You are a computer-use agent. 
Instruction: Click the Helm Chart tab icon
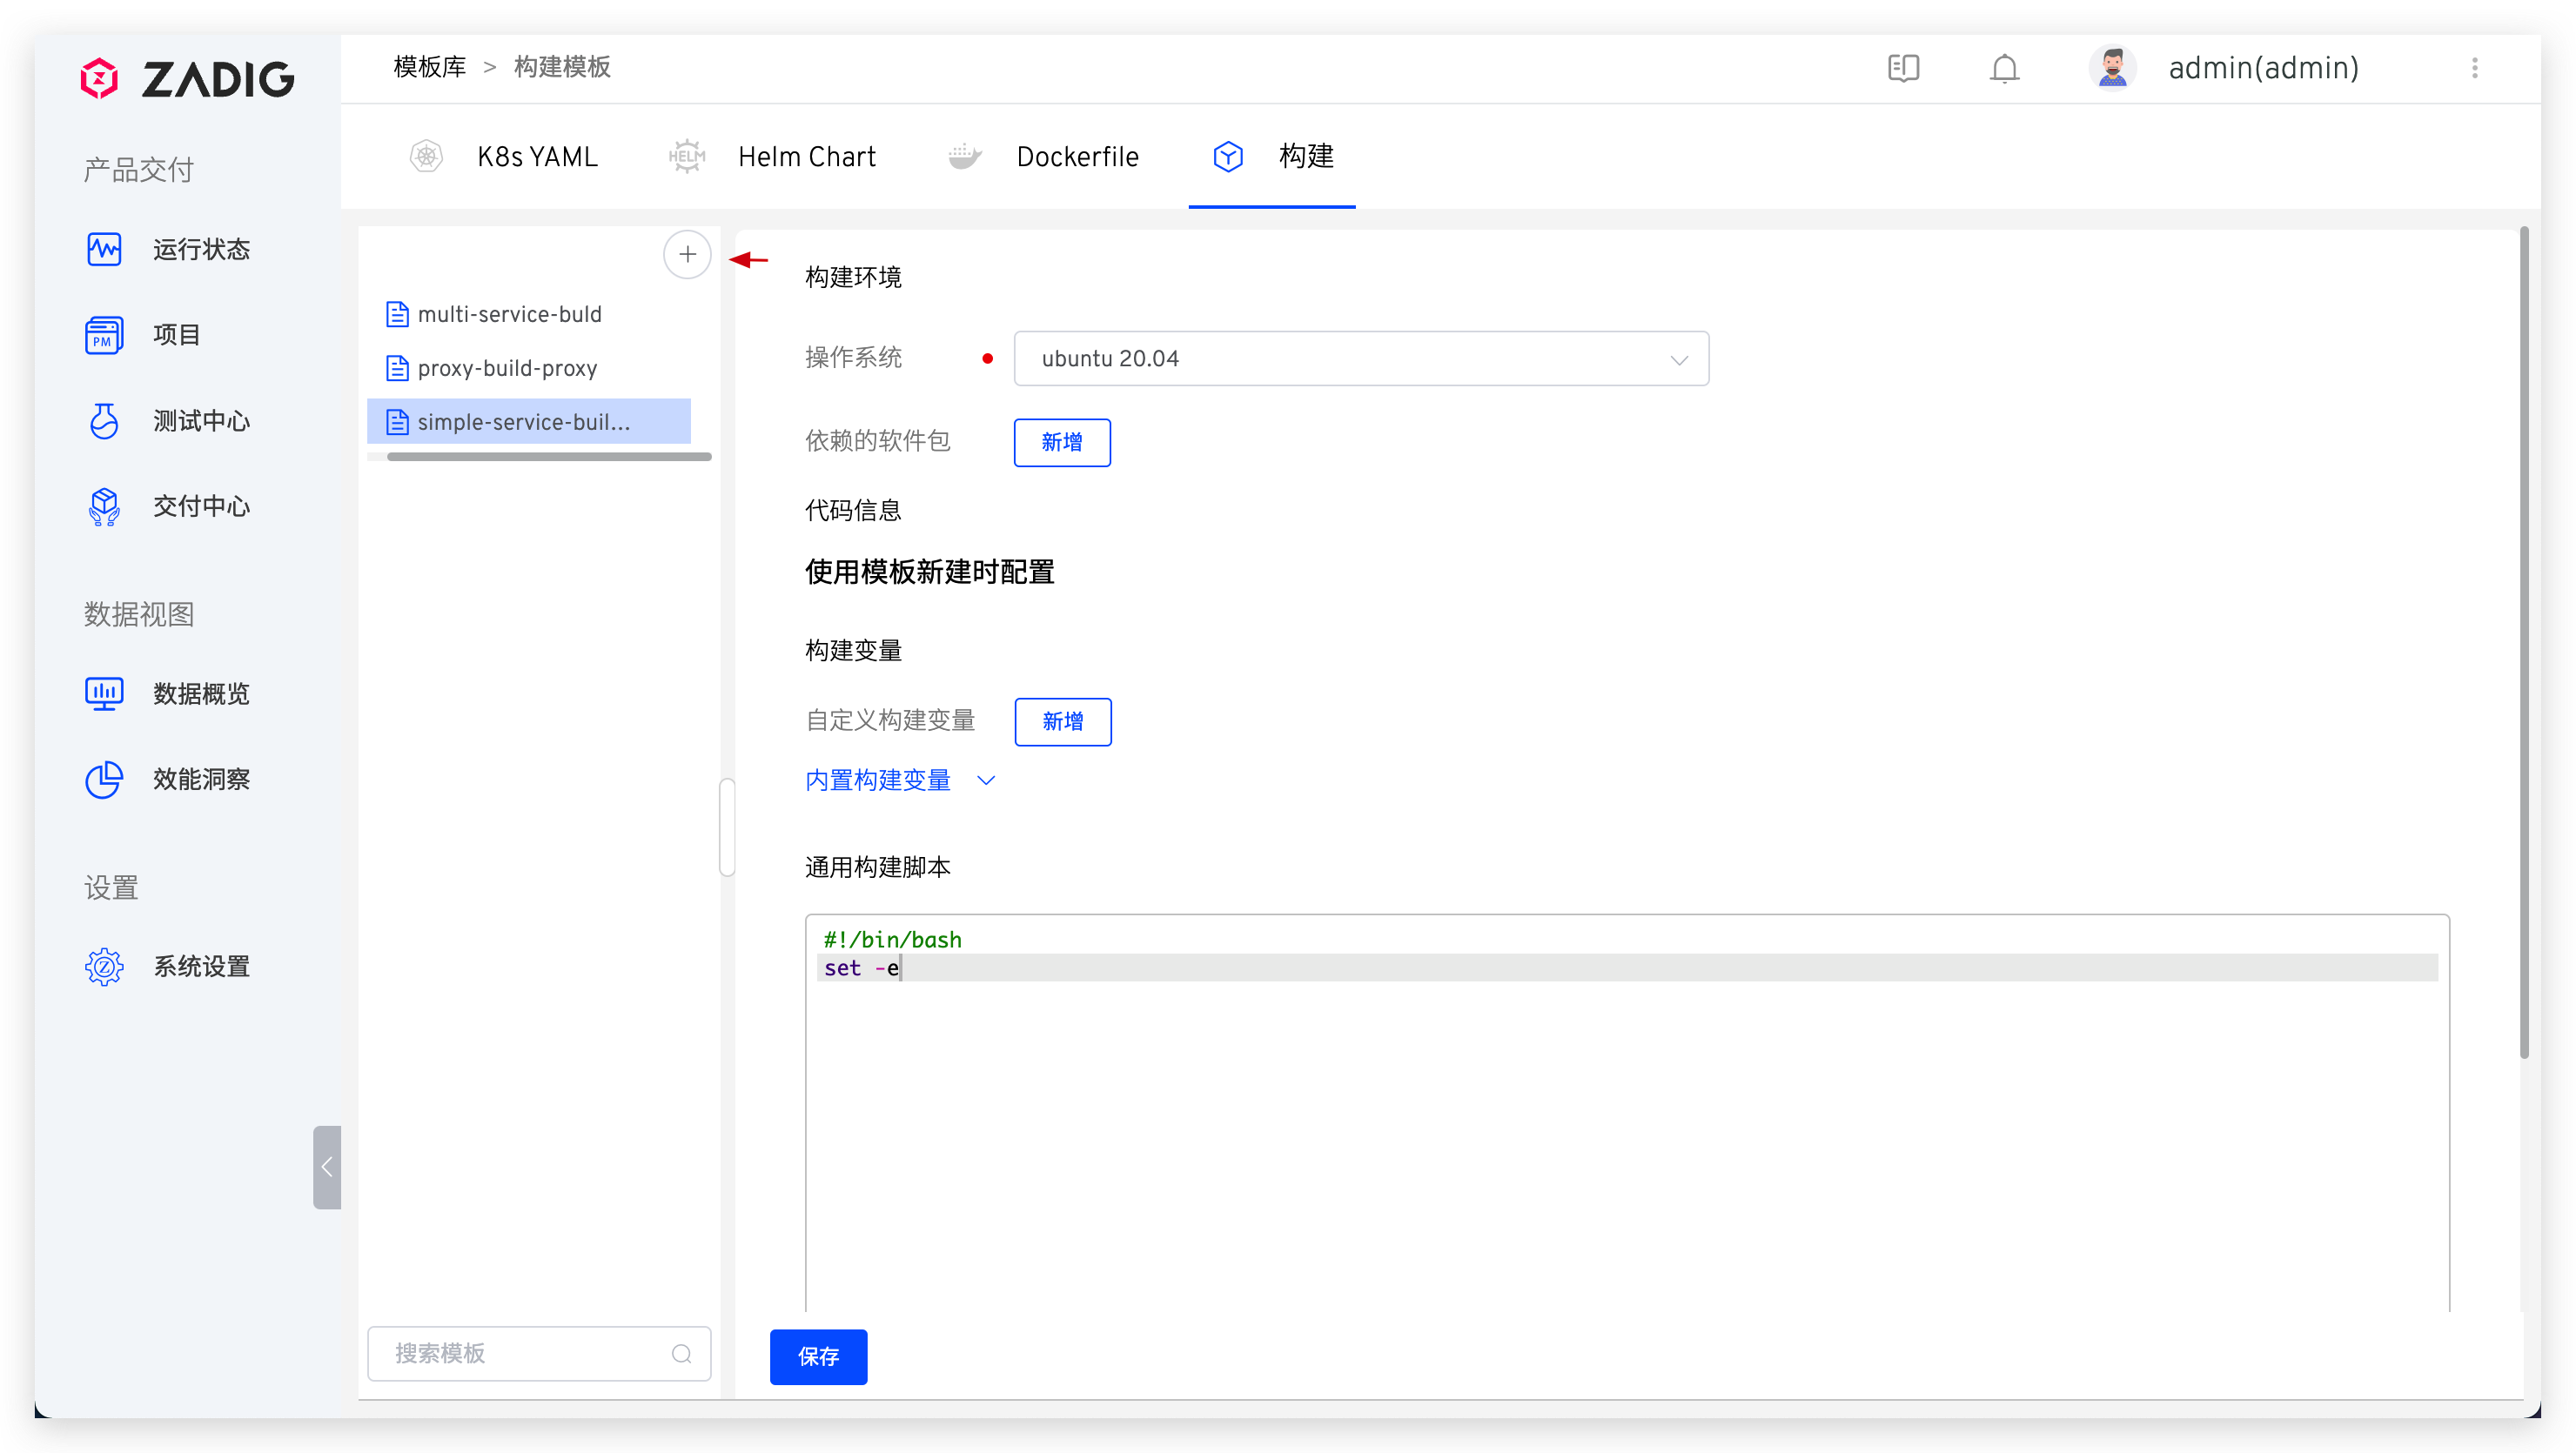(687, 156)
